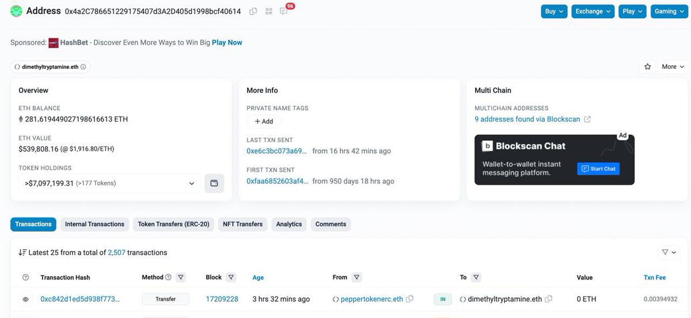Open the transactions filter dropdown at right
Screen dimensions: 691x318
pyautogui.click(x=669, y=252)
